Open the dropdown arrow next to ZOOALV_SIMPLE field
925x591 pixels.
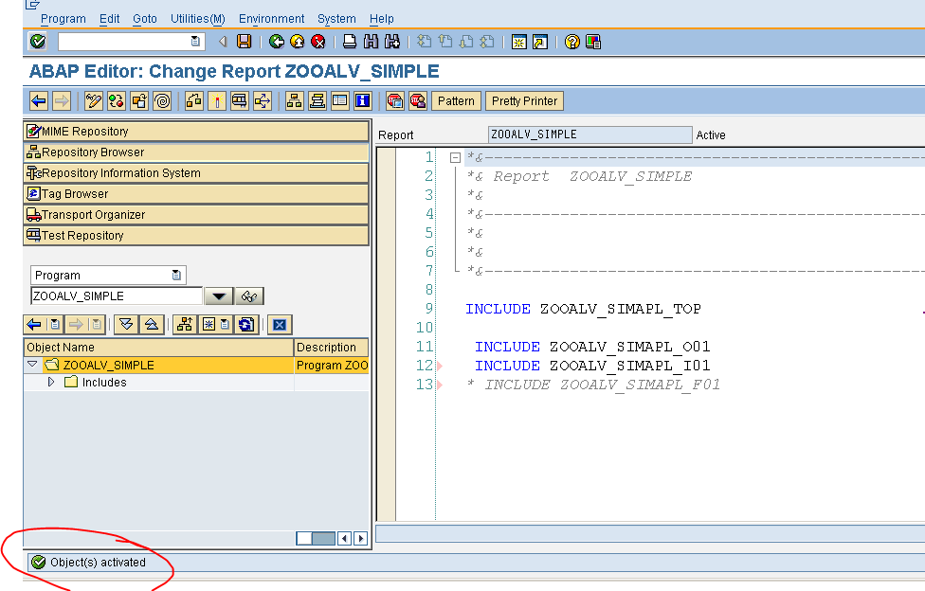click(x=219, y=295)
